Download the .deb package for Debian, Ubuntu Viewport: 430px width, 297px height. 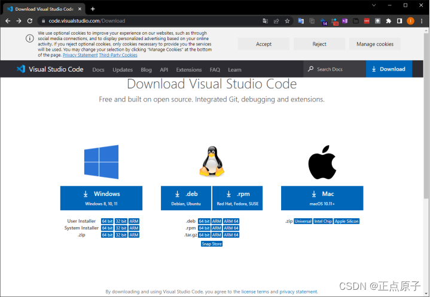(x=186, y=198)
